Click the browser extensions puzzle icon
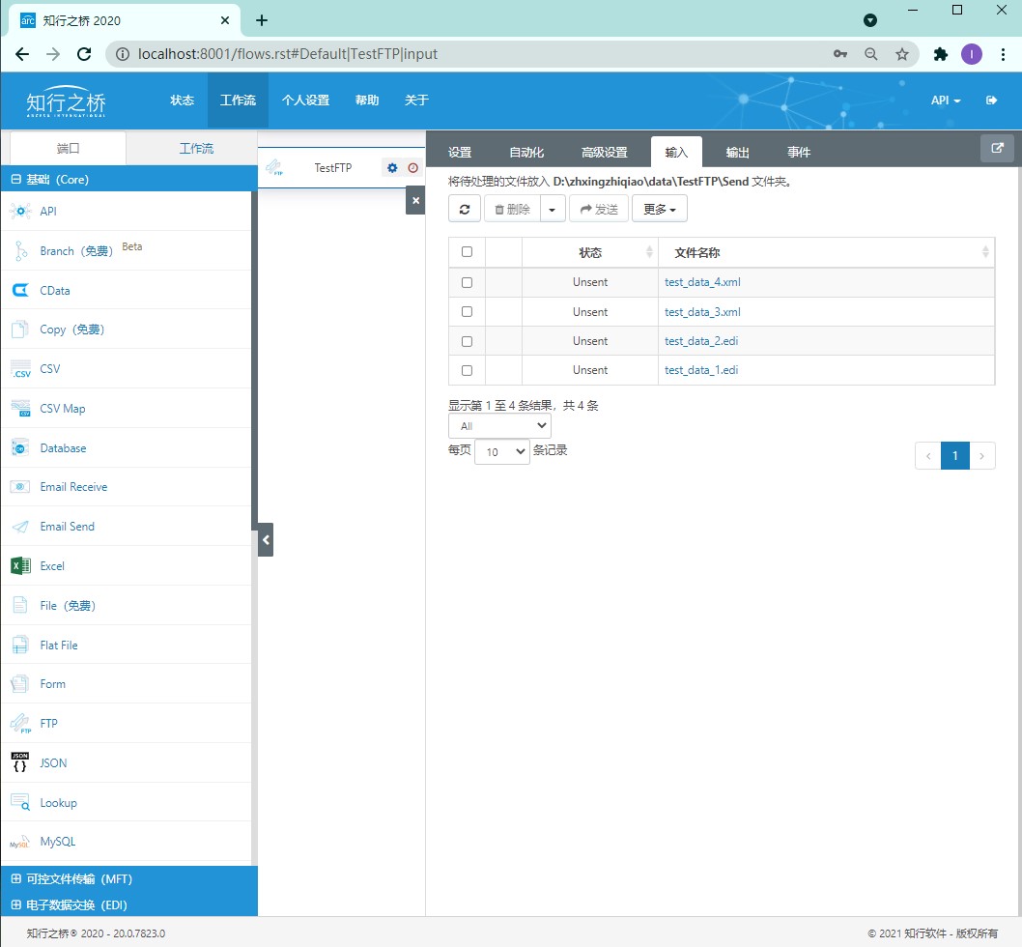 pos(940,54)
